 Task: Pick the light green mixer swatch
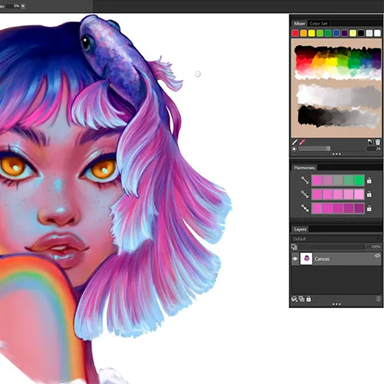coord(319,33)
